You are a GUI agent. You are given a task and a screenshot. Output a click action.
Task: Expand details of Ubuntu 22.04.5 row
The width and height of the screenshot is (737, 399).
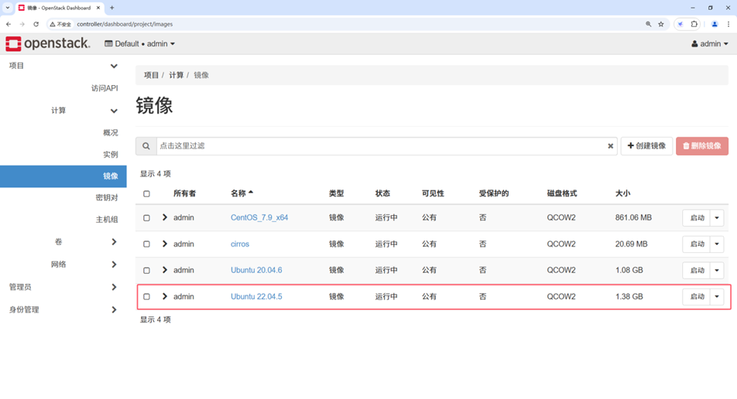pyautogui.click(x=164, y=296)
